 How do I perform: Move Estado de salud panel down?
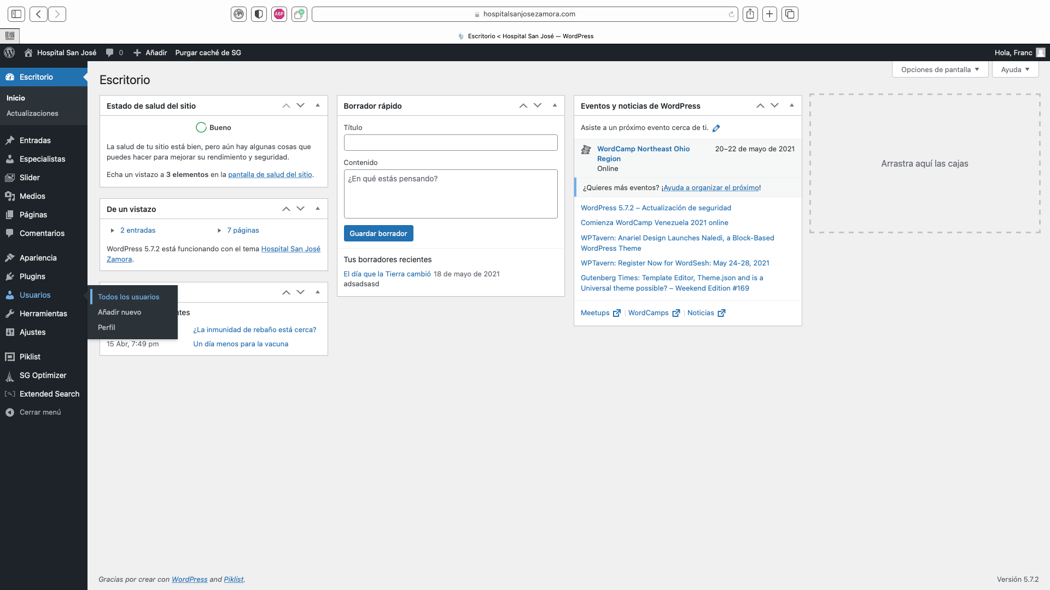pyautogui.click(x=300, y=105)
